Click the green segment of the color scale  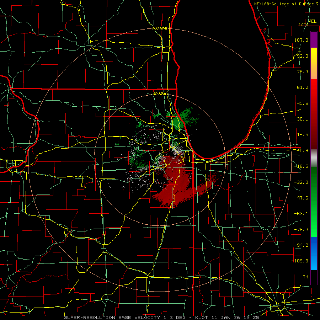[x=314, y=202]
